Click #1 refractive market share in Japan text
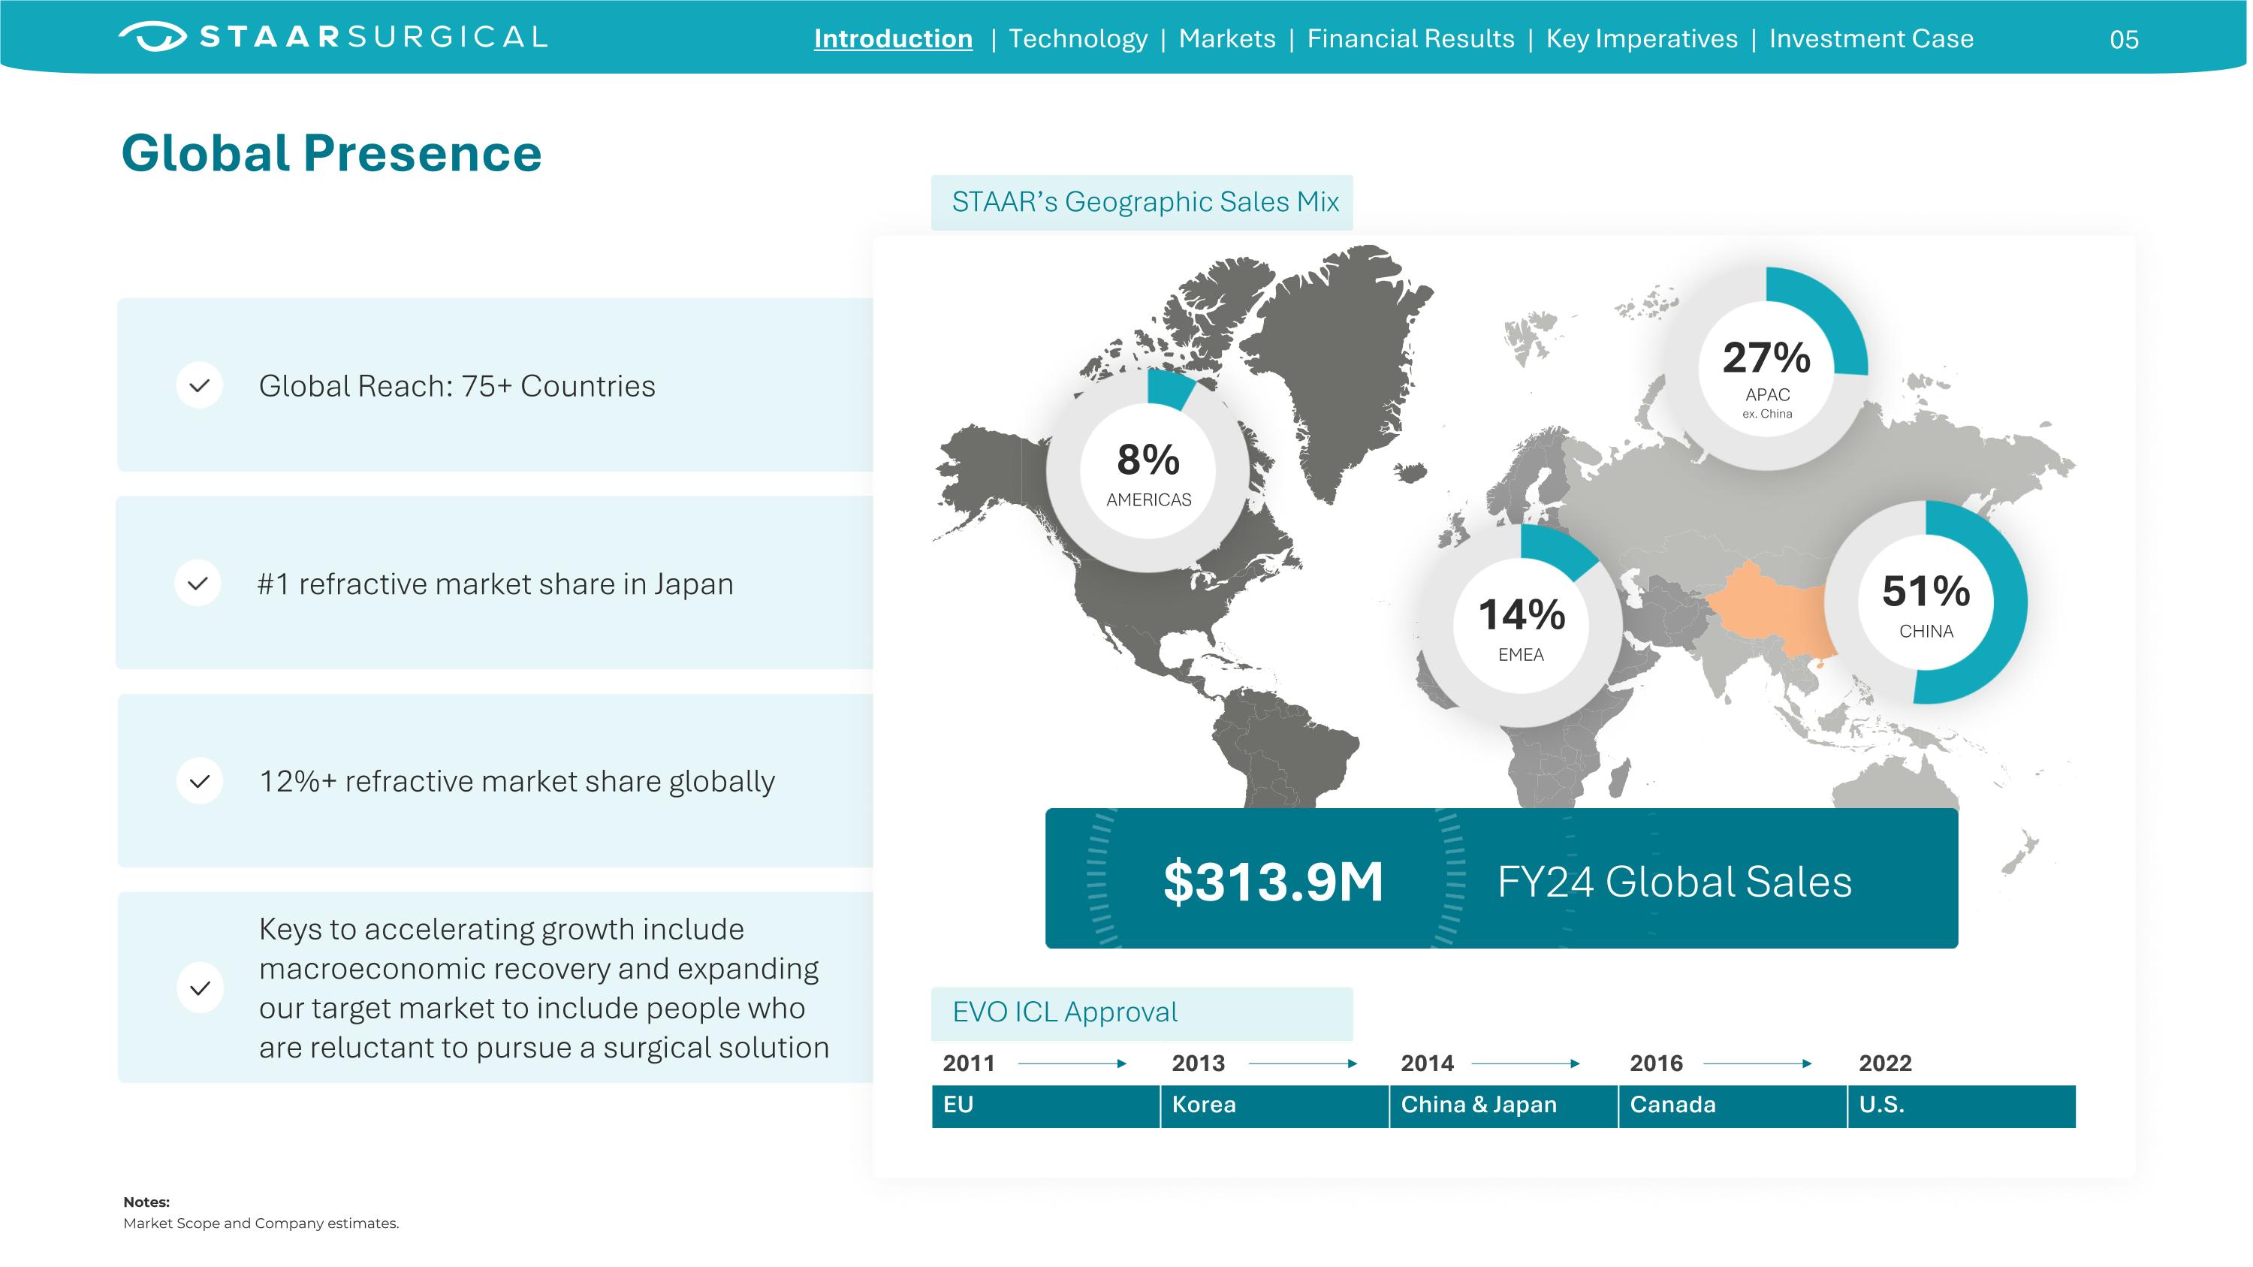The image size is (2253, 1267). click(x=495, y=584)
